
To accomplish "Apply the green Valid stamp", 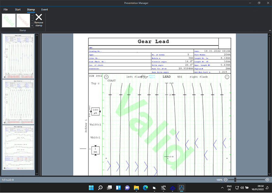I will pos(9,20).
